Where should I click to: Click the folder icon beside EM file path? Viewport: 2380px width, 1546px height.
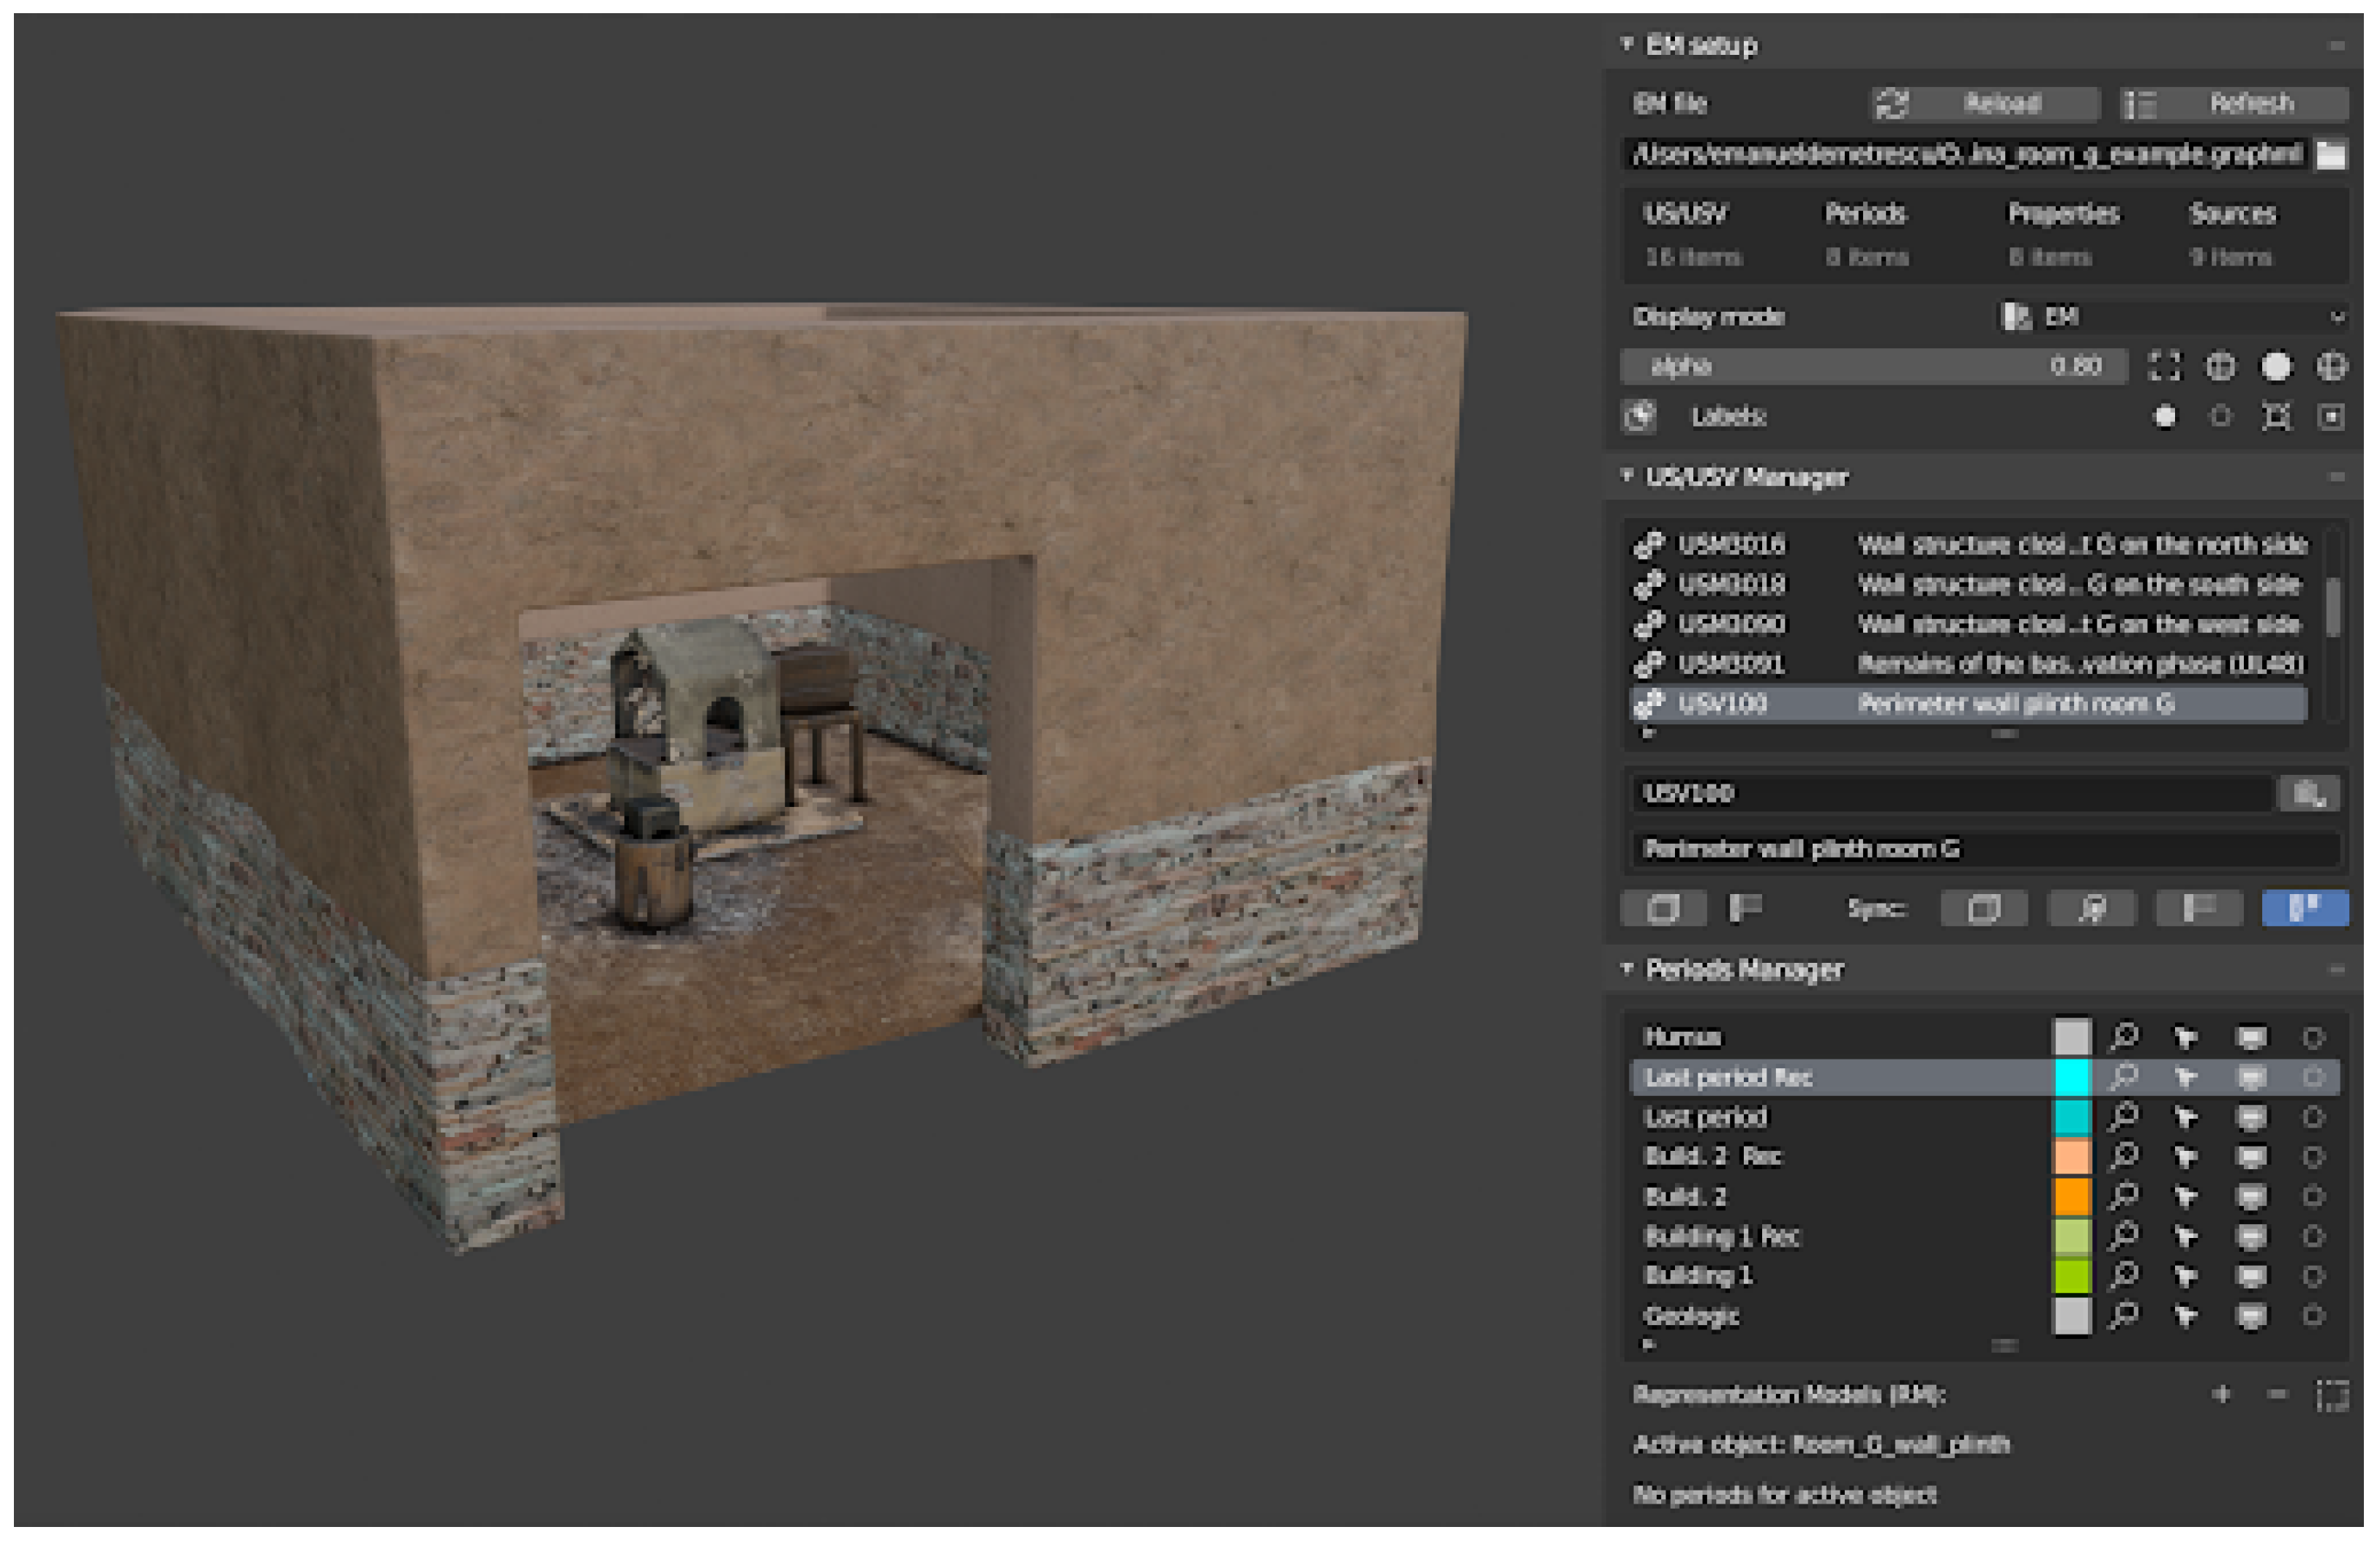[x=2331, y=155]
